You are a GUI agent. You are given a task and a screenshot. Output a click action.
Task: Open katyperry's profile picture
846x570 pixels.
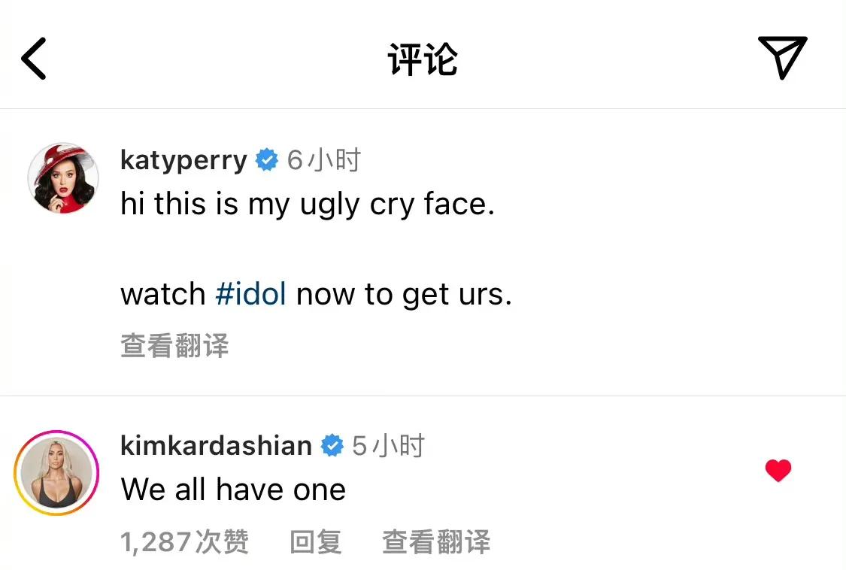click(x=63, y=178)
